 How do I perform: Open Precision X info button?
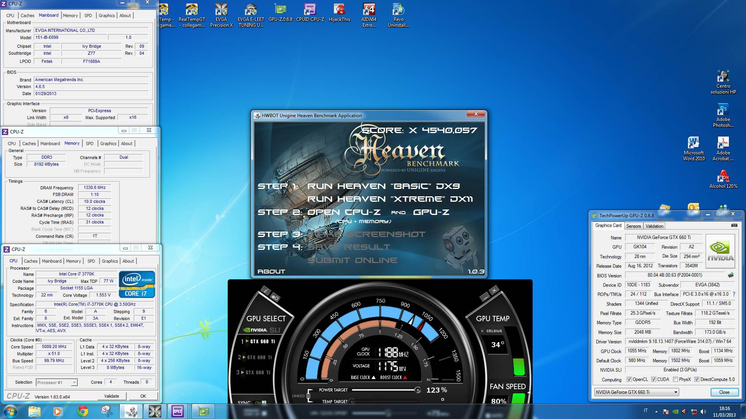(x=266, y=291)
